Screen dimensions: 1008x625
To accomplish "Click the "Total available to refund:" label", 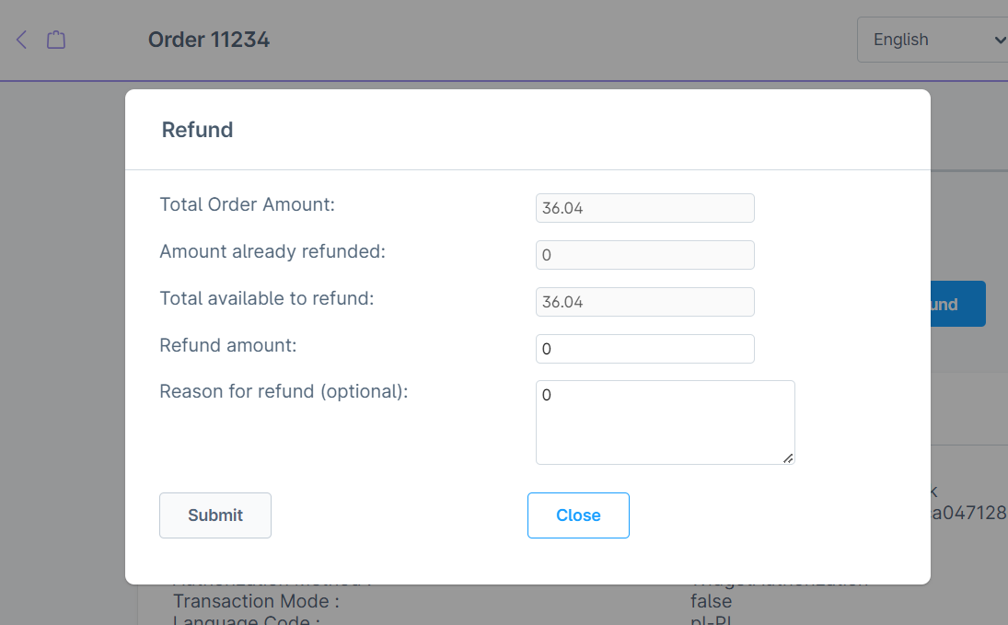I will (x=266, y=298).
